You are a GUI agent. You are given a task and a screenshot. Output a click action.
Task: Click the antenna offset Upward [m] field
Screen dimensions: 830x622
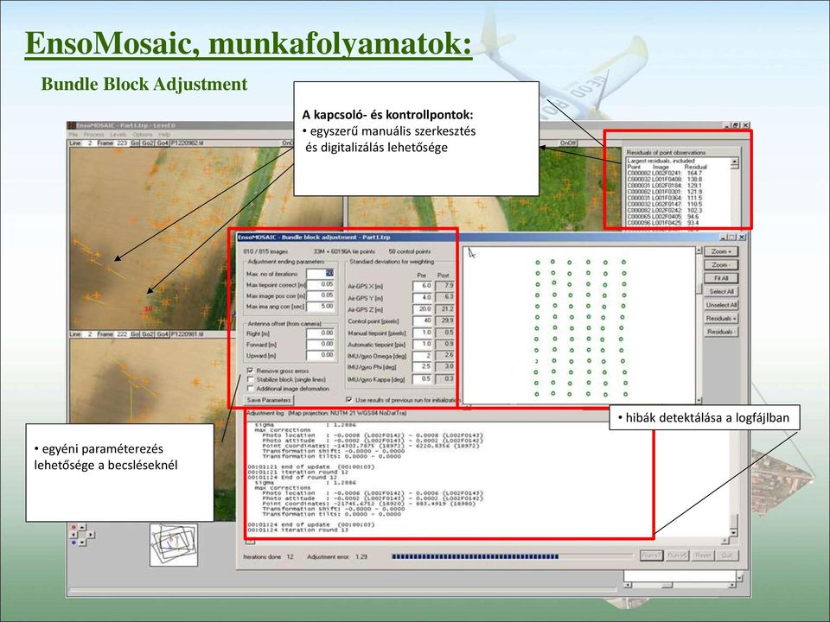click(x=321, y=355)
